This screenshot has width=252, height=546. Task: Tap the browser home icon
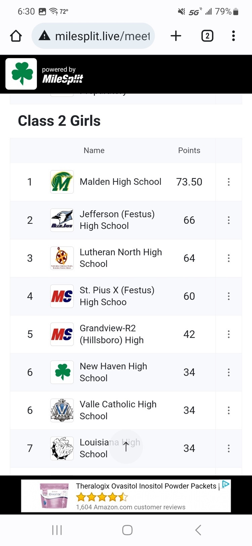(x=16, y=36)
